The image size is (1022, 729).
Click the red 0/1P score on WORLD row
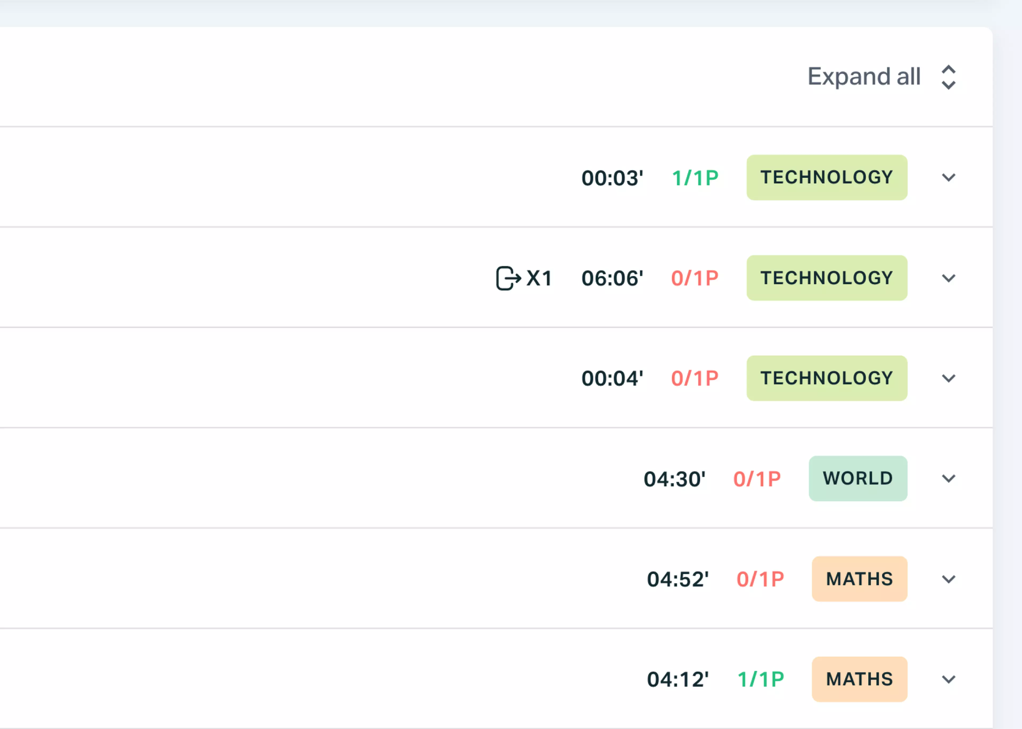coord(757,479)
